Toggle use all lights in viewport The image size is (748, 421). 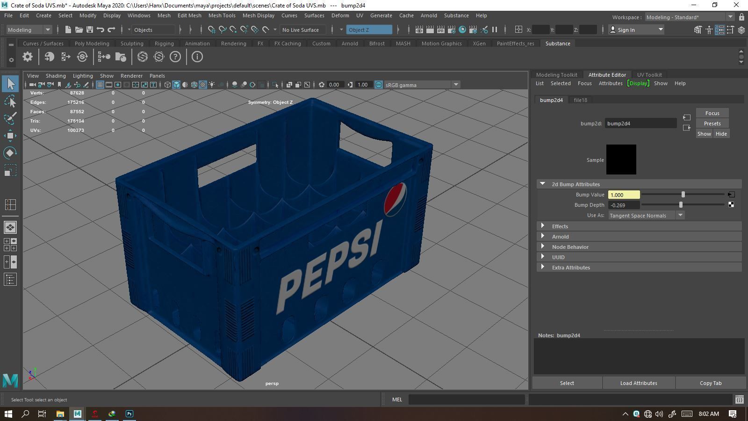[212, 85]
